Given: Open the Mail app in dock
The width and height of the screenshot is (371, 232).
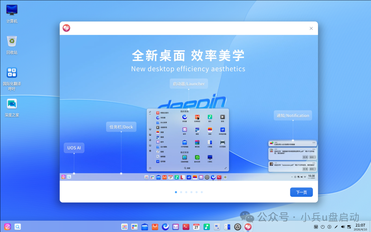Looking at the screenshot, I should 176,227.
